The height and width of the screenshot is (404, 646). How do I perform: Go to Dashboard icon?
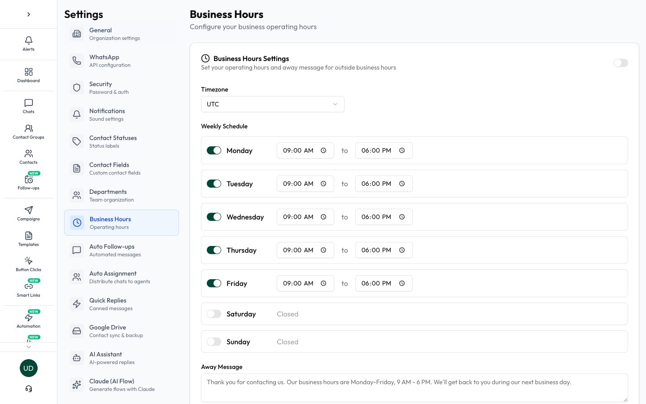pyautogui.click(x=29, y=72)
